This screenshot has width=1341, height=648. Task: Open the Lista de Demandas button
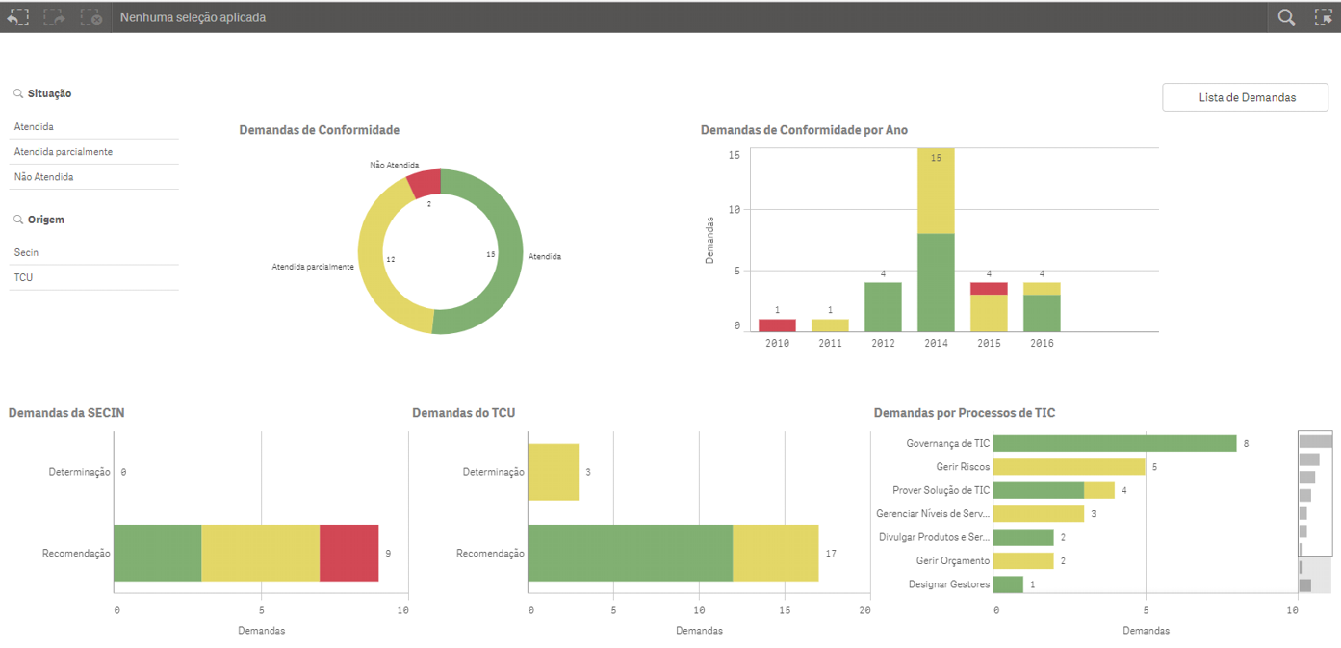1246,97
